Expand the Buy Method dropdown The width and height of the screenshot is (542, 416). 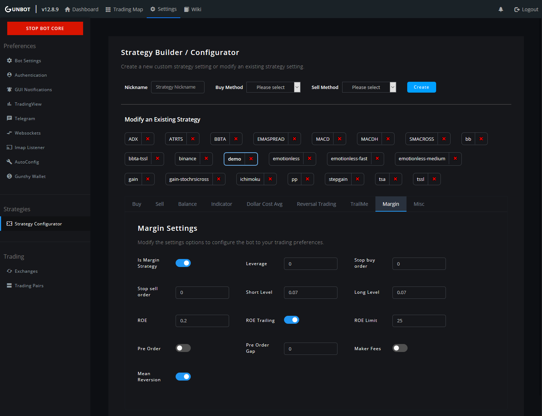[x=274, y=87]
